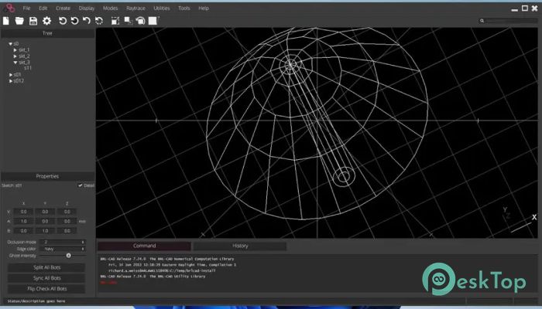Open the Edit menu
The image size is (542, 309).
(43, 8)
